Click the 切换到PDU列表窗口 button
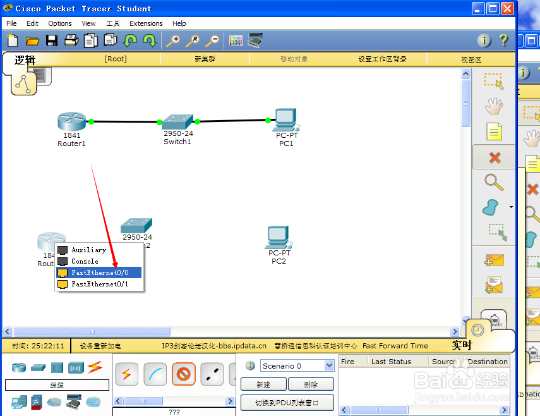Screen dimensions: 540x416 pyautogui.click(x=287, y=403)
